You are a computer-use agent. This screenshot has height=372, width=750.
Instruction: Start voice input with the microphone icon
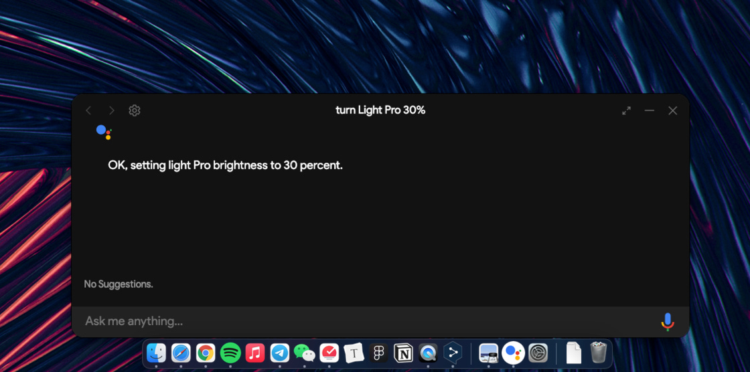click(668, 322)
